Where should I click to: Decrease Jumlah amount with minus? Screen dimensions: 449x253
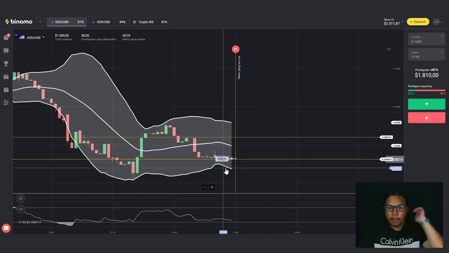442,41
